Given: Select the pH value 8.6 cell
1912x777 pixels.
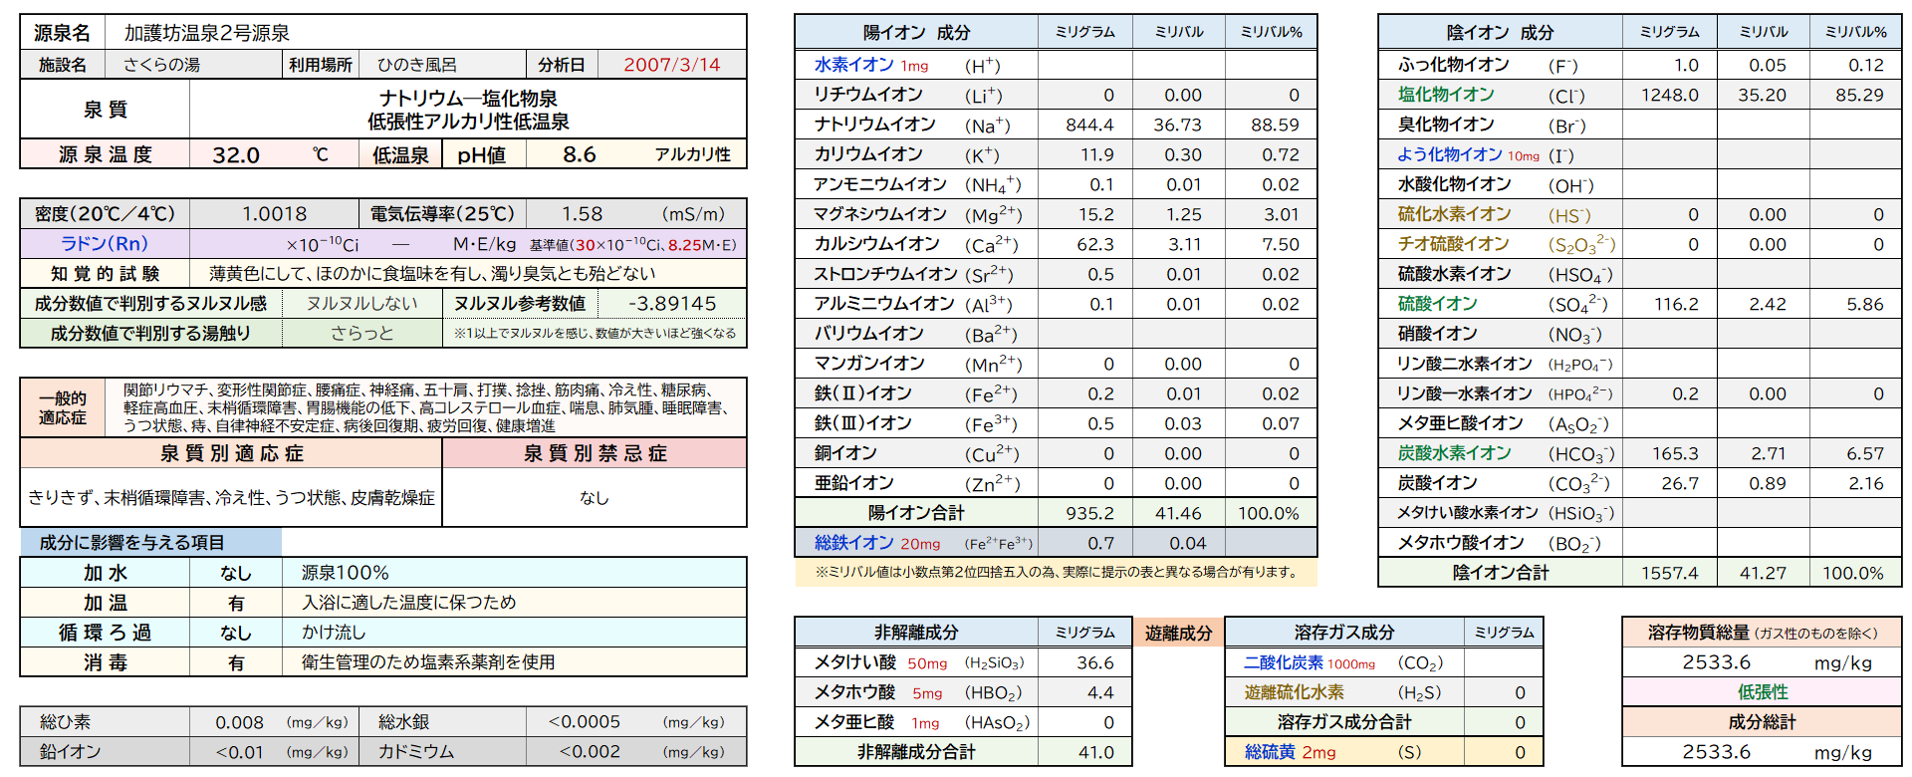Looking at the screenshot, I should pos(579,154).
